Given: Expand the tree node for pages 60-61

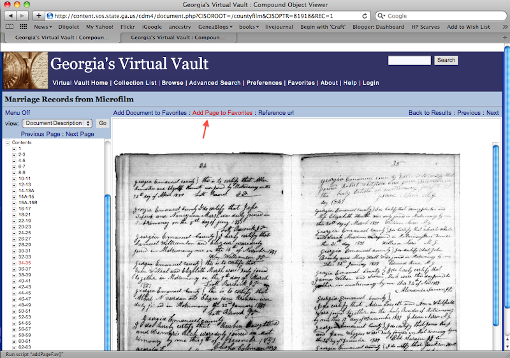Looking at the screenshot, I should pos(14,341).
